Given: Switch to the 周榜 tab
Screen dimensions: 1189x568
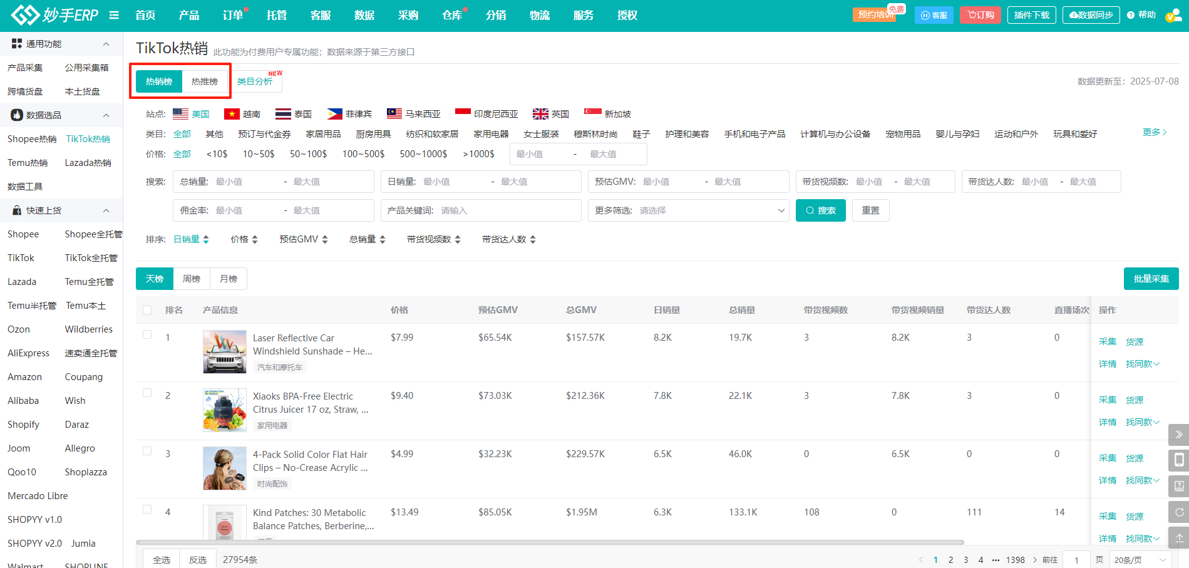Looking at the screenshot, I should tap(192, 279).
